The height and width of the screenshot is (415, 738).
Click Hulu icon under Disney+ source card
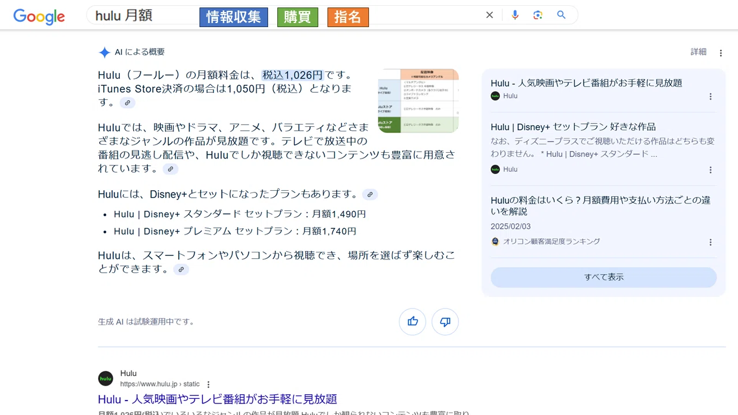point(495,169)
